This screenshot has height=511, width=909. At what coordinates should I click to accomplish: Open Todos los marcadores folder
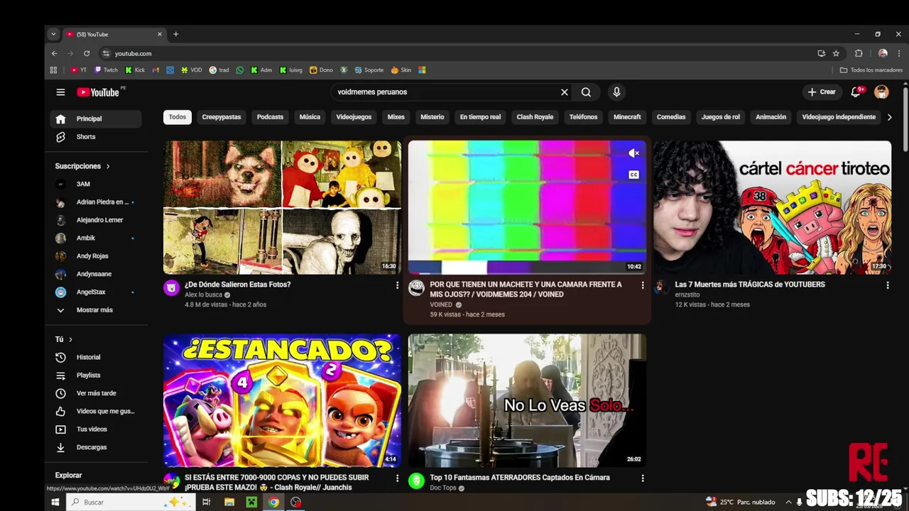(x=871, y=70)
